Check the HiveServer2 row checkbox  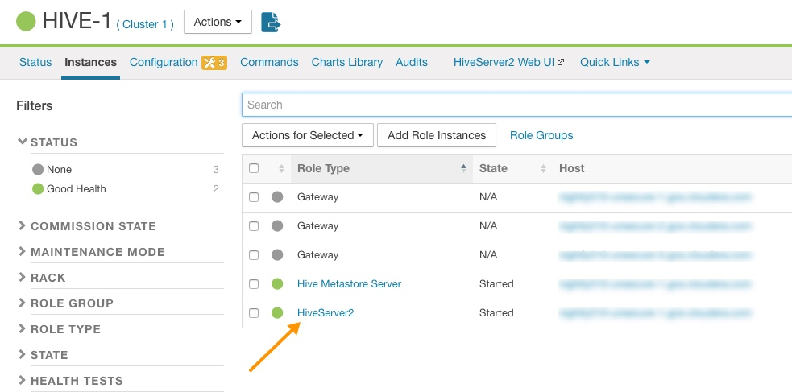(x=254, y=313)
